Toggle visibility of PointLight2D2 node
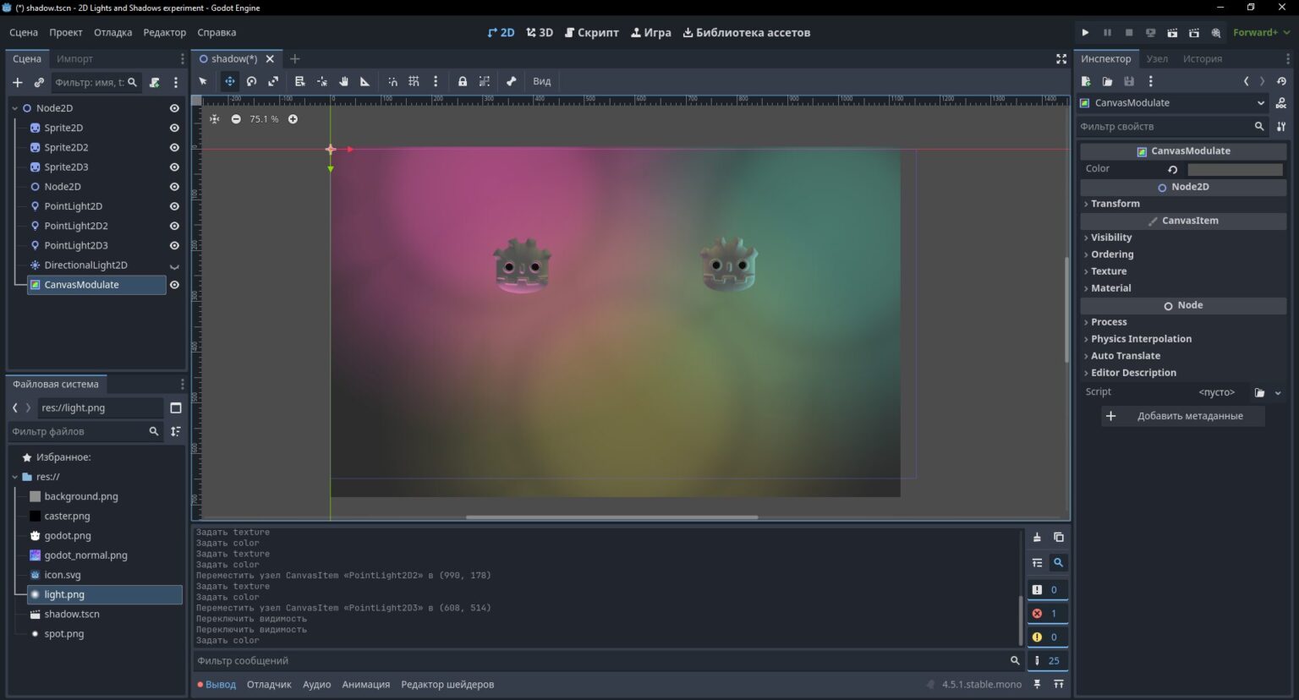The height and width of the screenshot is (700, 1299). [x=174, y=226]
